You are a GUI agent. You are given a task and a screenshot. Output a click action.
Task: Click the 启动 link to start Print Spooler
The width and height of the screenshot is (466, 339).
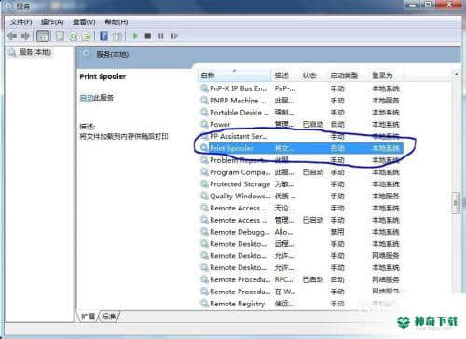pos(87,98)
